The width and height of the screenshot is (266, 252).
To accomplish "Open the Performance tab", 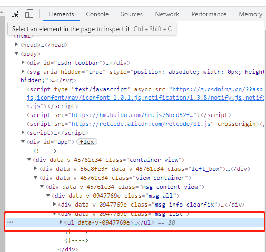I will tap(209, 14).
